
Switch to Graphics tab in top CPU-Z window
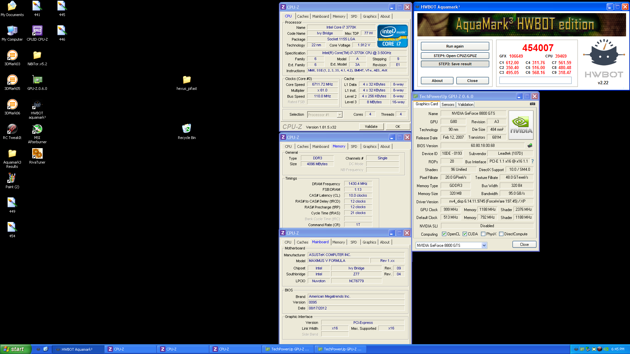(369, 16)
